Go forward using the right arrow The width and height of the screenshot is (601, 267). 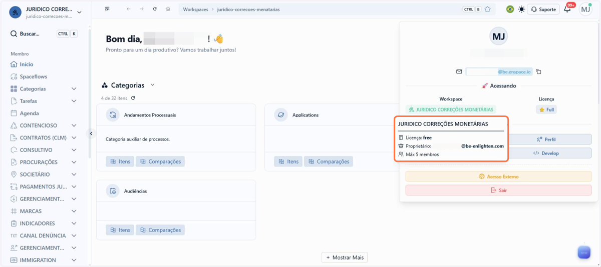142,9
